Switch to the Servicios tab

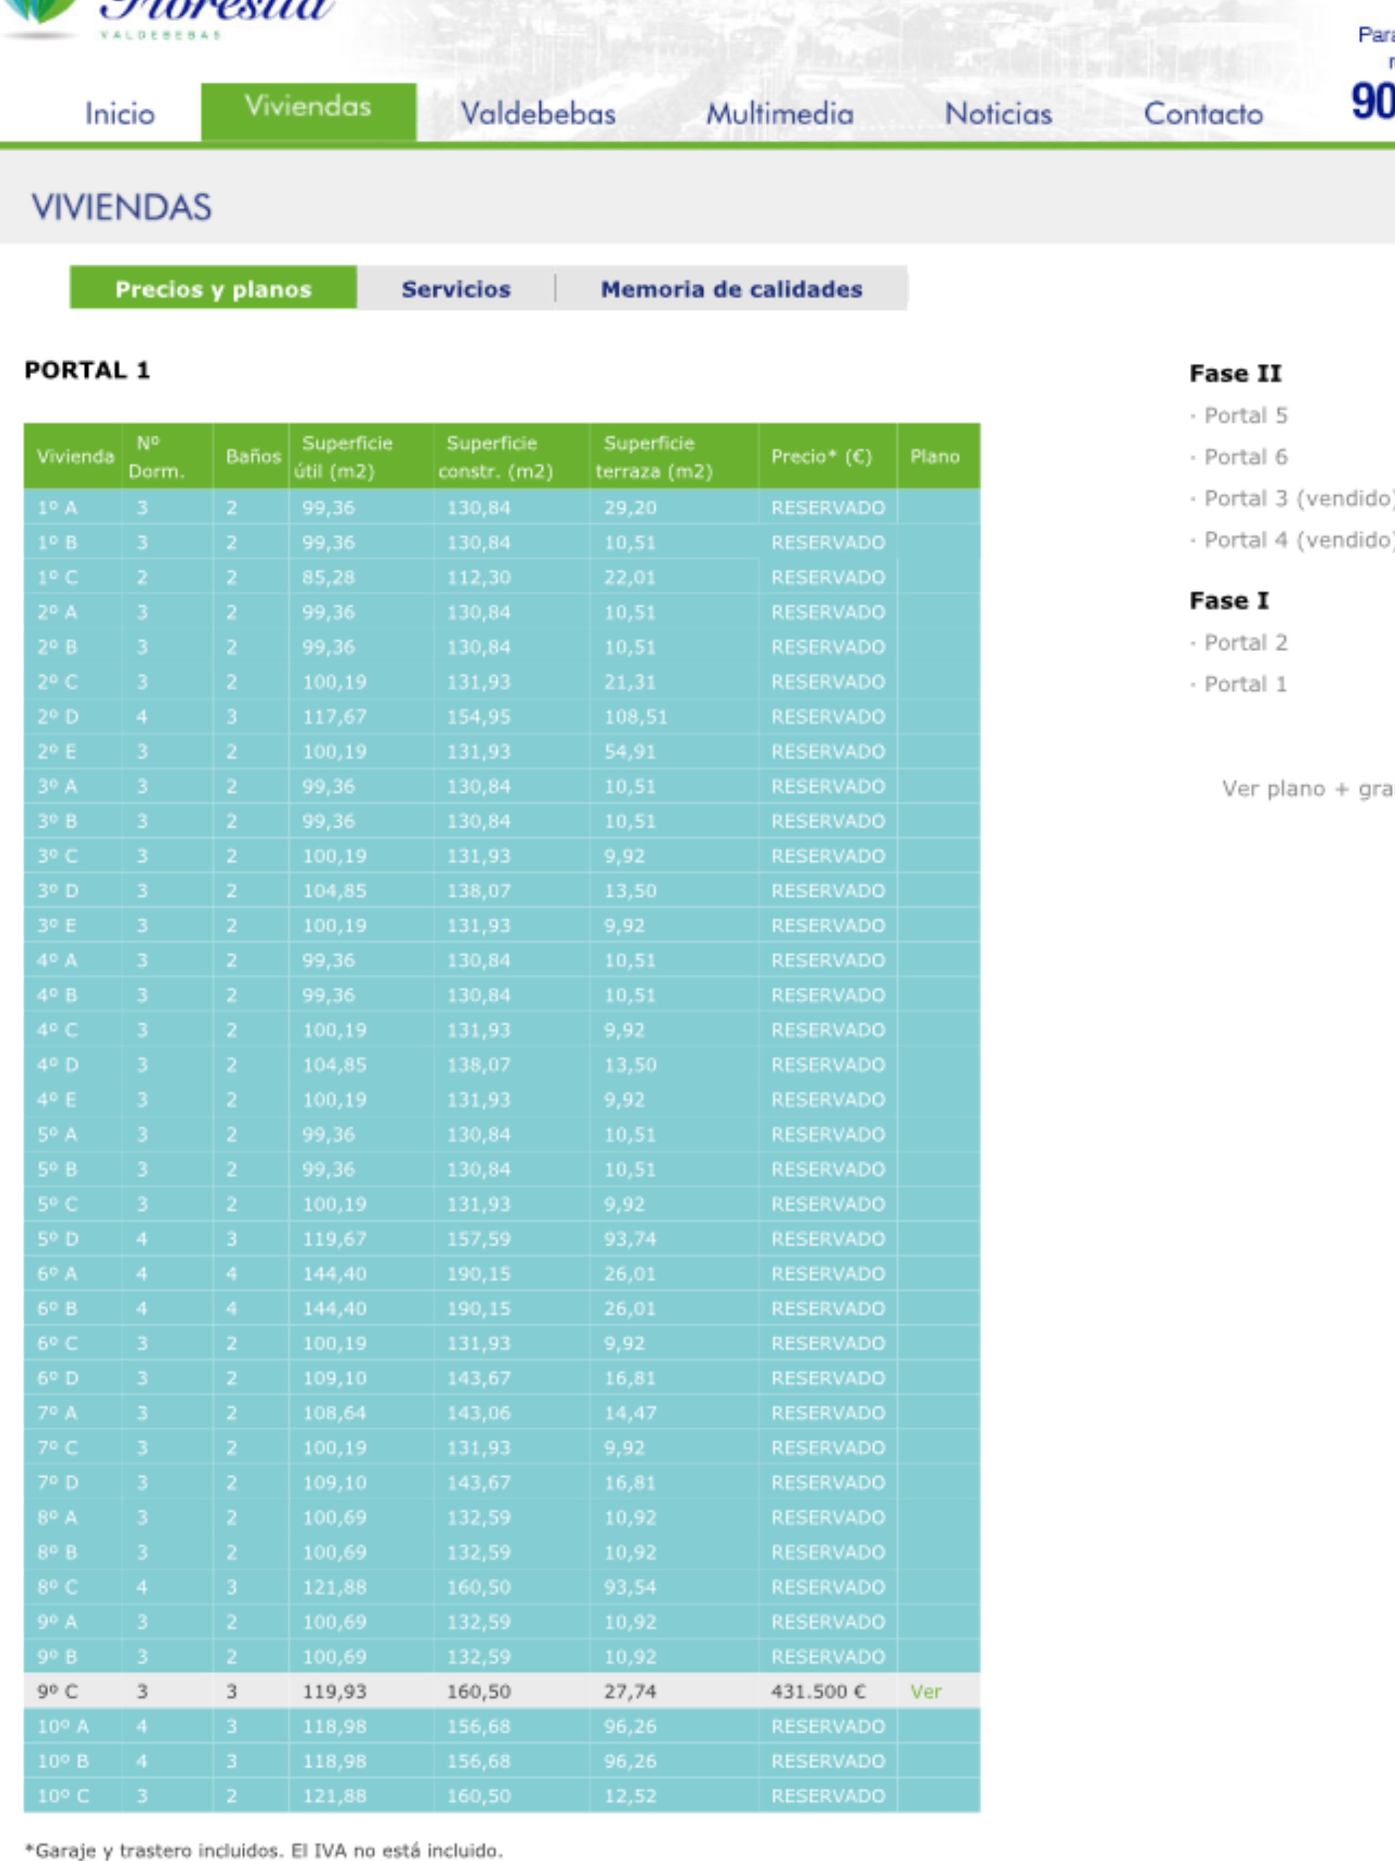click(455, 289)
